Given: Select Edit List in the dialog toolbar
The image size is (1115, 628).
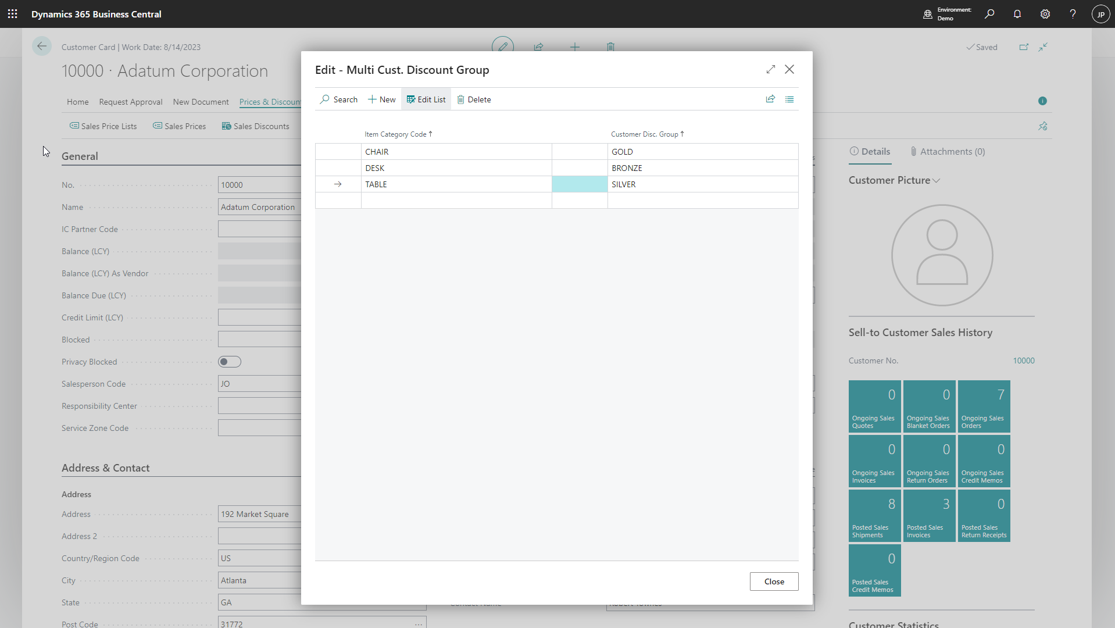Looking at the screenshot, I should (x=426, y=99).
